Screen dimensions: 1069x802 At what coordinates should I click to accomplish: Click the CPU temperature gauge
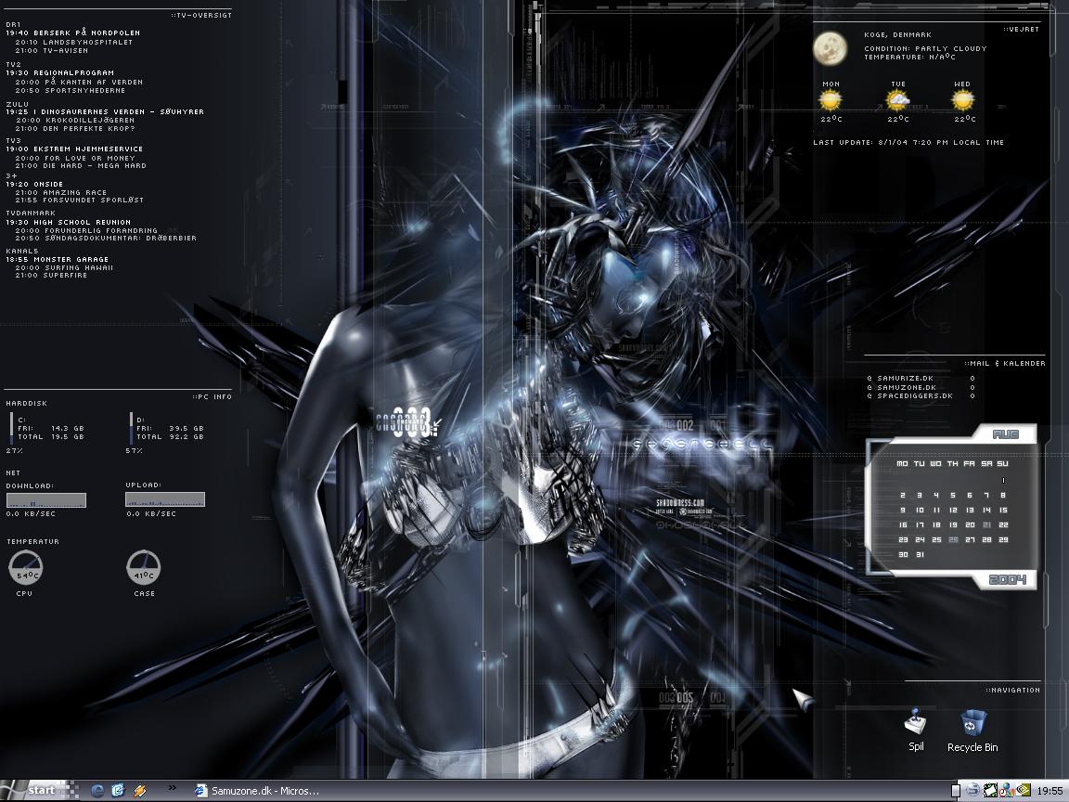[x=25, y=568]
